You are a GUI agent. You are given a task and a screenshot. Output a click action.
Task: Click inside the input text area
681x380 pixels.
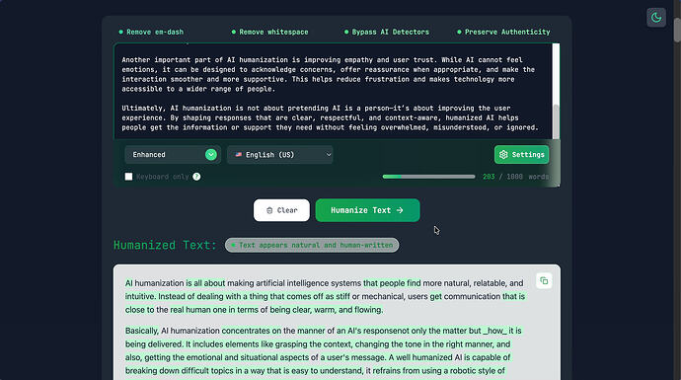[334, 91]
